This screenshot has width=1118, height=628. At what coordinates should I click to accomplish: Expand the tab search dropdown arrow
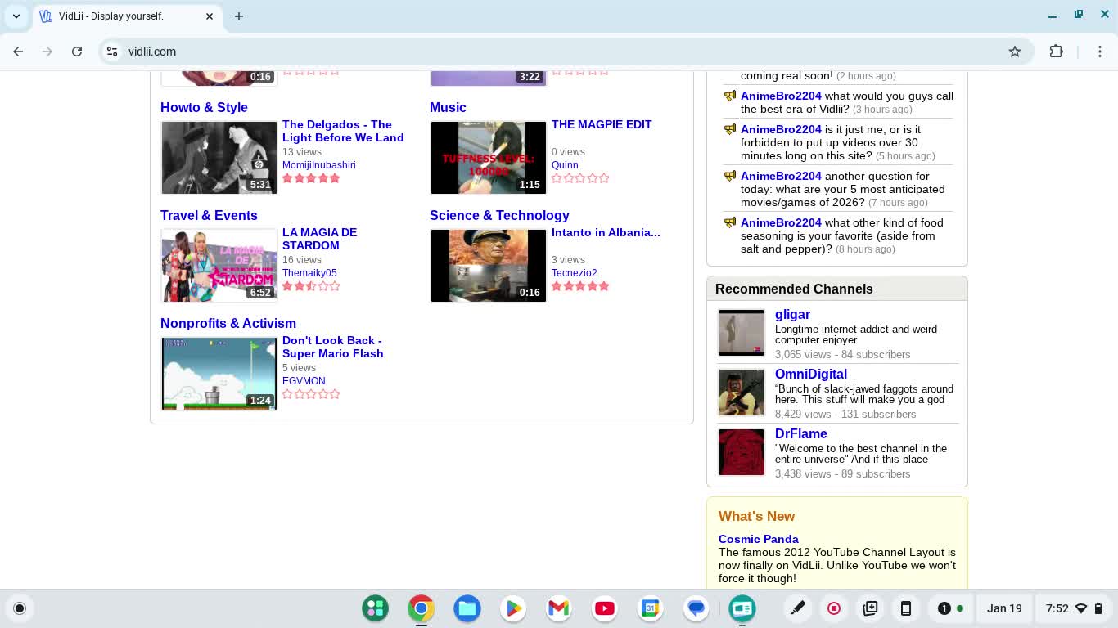[x=16, y=16]
